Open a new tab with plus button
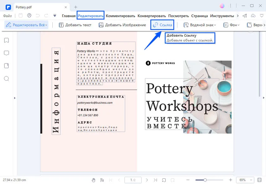 [76, 7]
